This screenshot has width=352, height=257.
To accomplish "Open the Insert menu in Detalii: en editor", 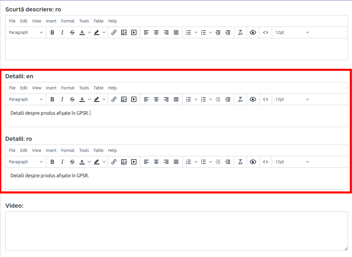I will [51, 88].
